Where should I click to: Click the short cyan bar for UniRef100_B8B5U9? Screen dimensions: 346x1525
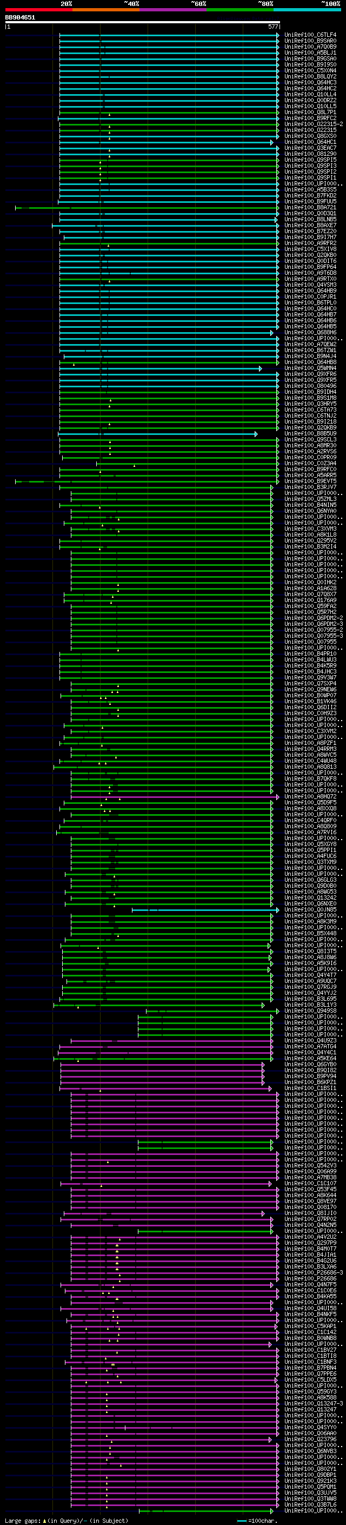click(158, 434)
